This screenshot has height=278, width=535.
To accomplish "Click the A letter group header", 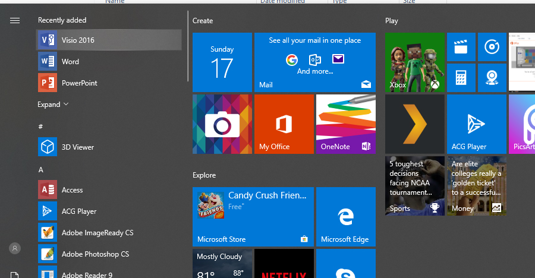I will tap(41, 169).
